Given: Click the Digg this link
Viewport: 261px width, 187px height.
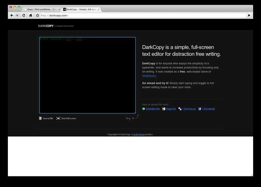Looking at the screenshot, I should coord(171,109).
